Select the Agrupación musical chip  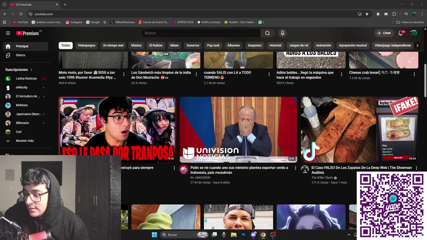tap(353, 45)
